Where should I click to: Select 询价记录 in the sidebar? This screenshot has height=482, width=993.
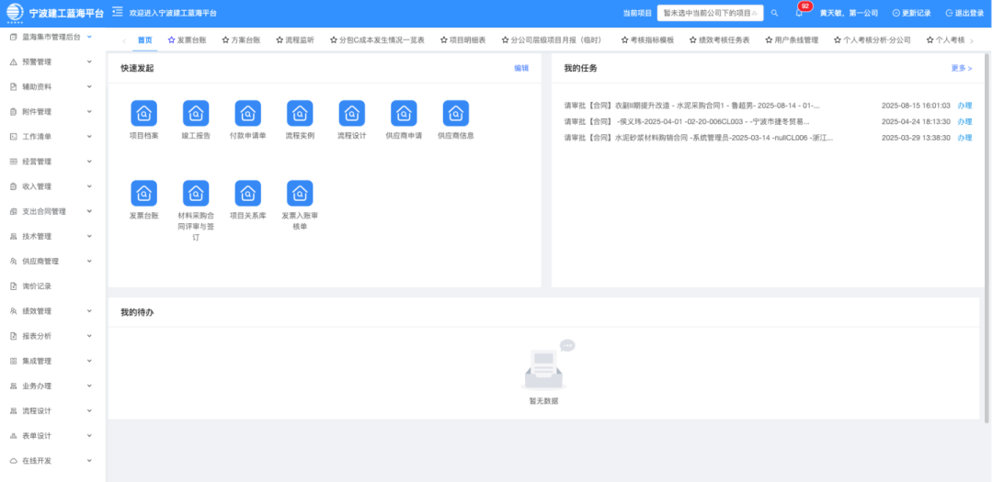point(37,286)
